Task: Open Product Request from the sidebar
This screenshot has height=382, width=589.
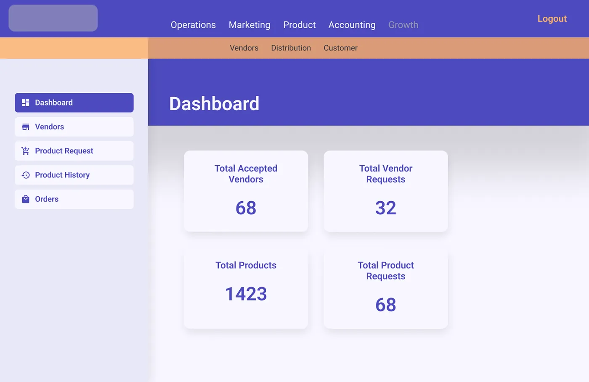Action: 74,151
